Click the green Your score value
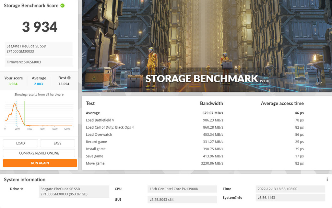 click(13, 84)
